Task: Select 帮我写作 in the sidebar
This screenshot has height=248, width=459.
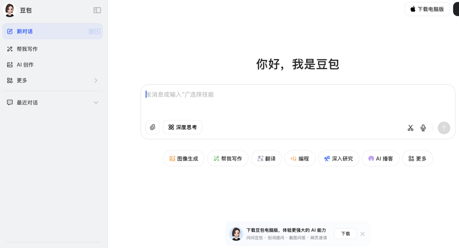Action: (27, 49)
